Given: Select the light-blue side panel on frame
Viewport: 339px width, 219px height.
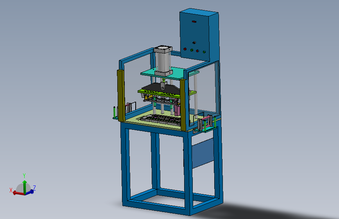Looking at the screenshot, I should (203, 154).
